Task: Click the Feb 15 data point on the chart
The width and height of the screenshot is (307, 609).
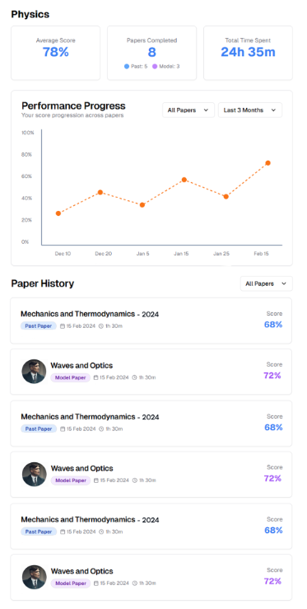Action: coord(267,163)
